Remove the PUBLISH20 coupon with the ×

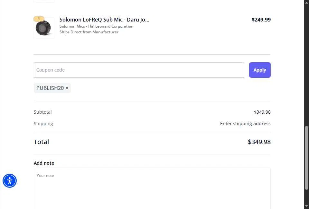coord(67,88)
